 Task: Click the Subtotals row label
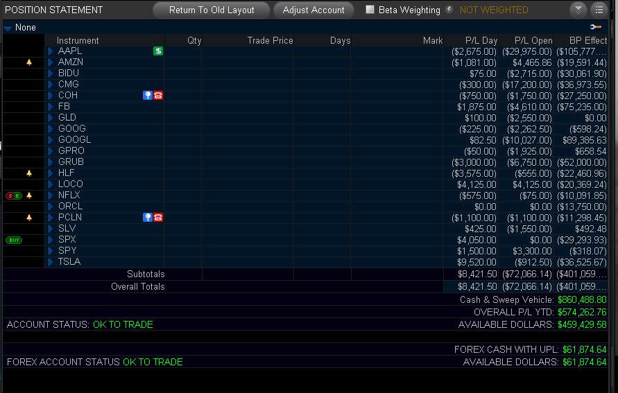click(146, 274)
